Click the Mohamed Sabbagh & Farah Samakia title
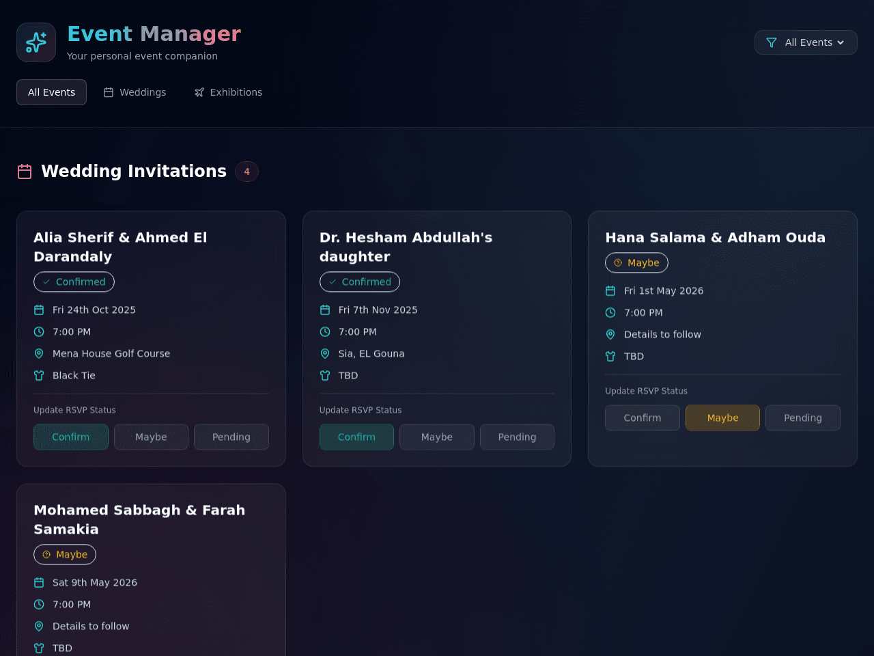Image resolution: width=874 pixels, height=656 pixels. (139, 519)
